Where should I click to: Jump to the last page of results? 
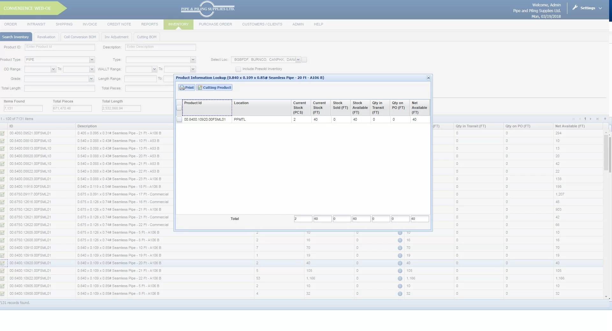[x=597, y=119]
